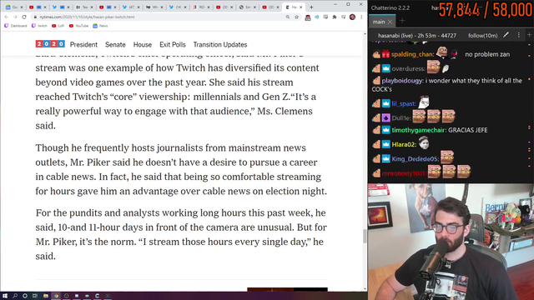Image resolution: width=534 pixels, height=300 pixels.
Task: Open the YouTube bookmark
Action: [78, 26]
